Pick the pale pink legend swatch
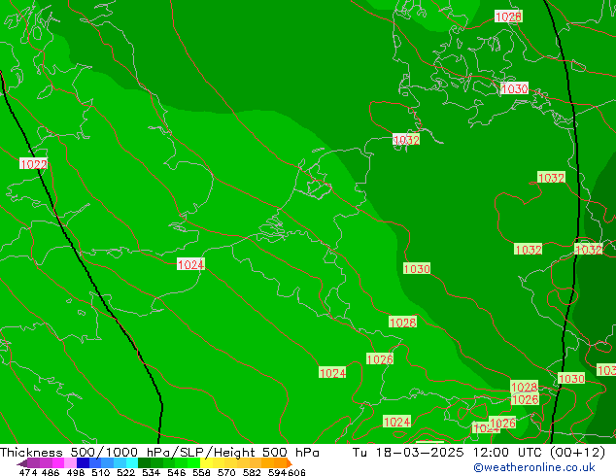616x476 pixels. (x=70, y=463)
